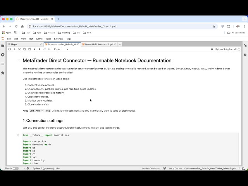Click Python 3 (ipykernel) | Idle status text
Viewport: 248px width, 186px height.
coord(46,169)
